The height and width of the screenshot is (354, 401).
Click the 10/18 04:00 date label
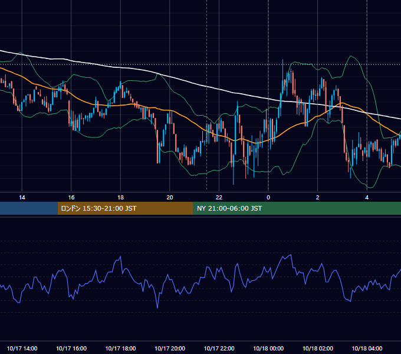click(x=367, y=348)
